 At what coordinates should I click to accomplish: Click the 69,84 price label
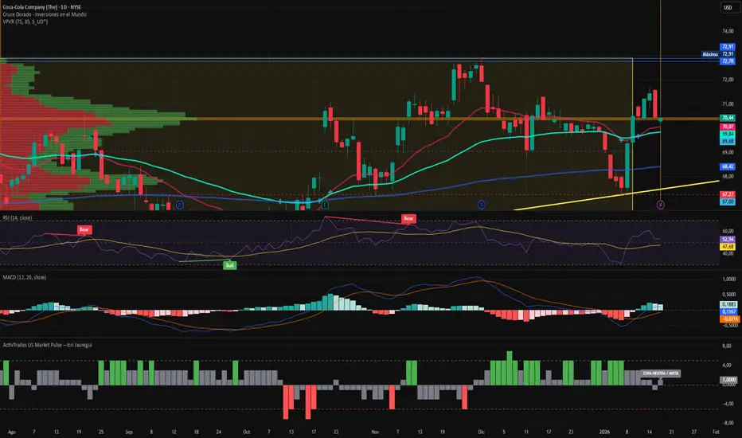(x=728, y=135)
